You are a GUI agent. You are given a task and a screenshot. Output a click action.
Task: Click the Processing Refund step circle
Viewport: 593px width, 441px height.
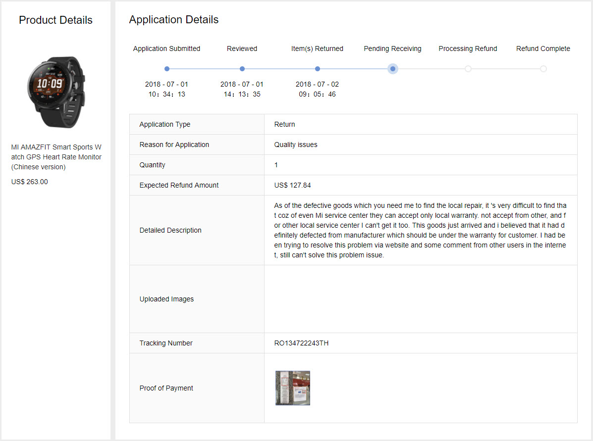click(x=468, y=69)
